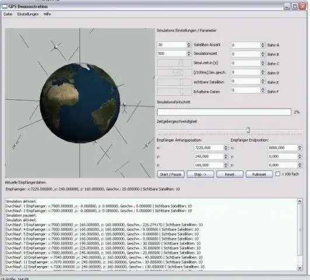Viewport: 310px width, 280px height.
Task: Click the log scroll up arrow
Action: pos(300,201)
